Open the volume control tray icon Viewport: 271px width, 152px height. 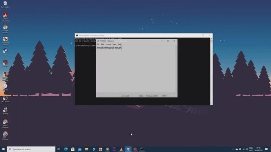(247, 149)
